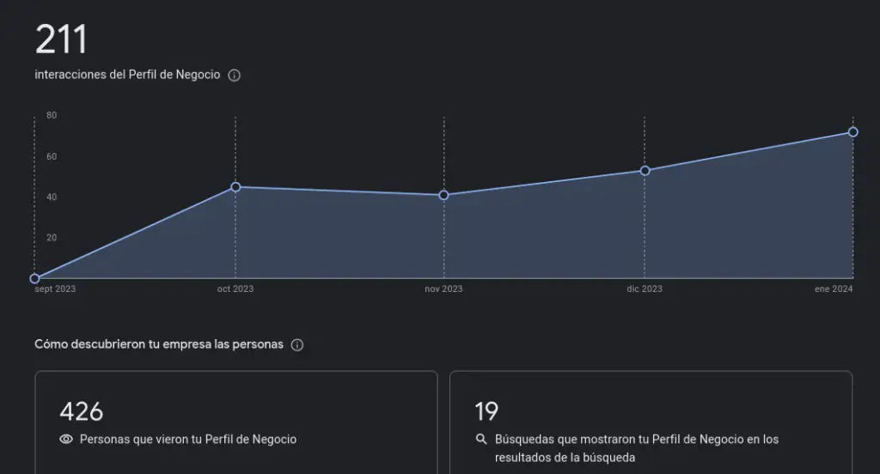Screen dimensions: 880x474
Task: Click the magnifier icon beside Búsquedas
Action: click(481, 439)
